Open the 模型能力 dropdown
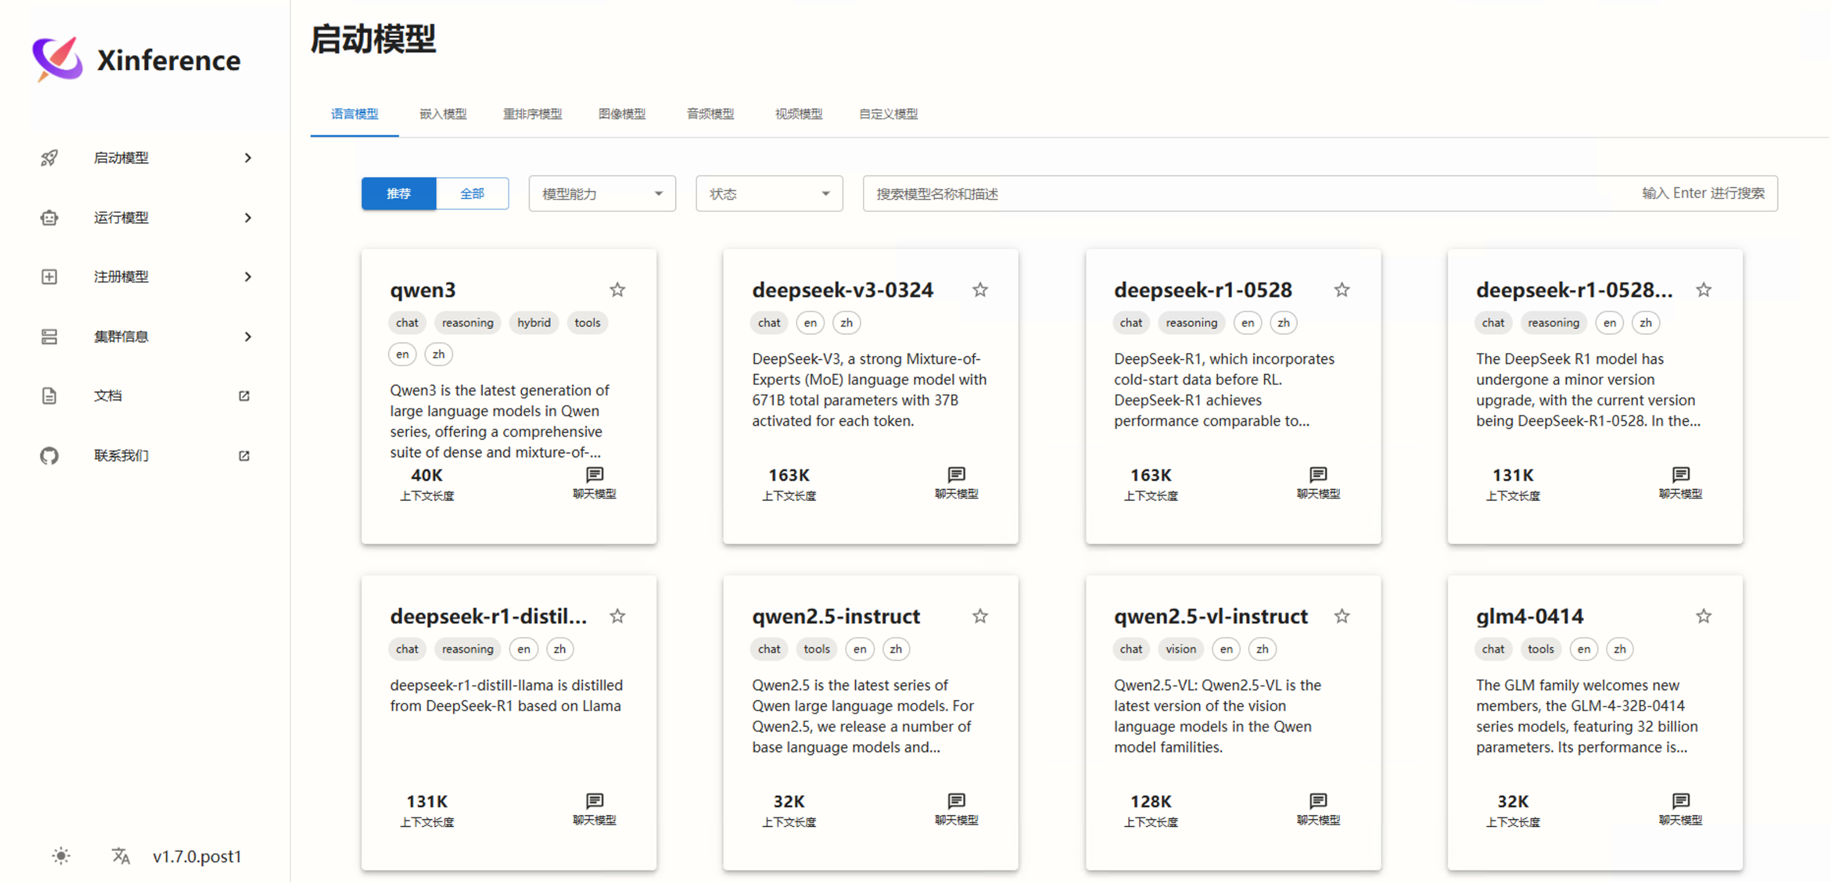Screen dimensions: 1831x882 [x=602, y=193]
